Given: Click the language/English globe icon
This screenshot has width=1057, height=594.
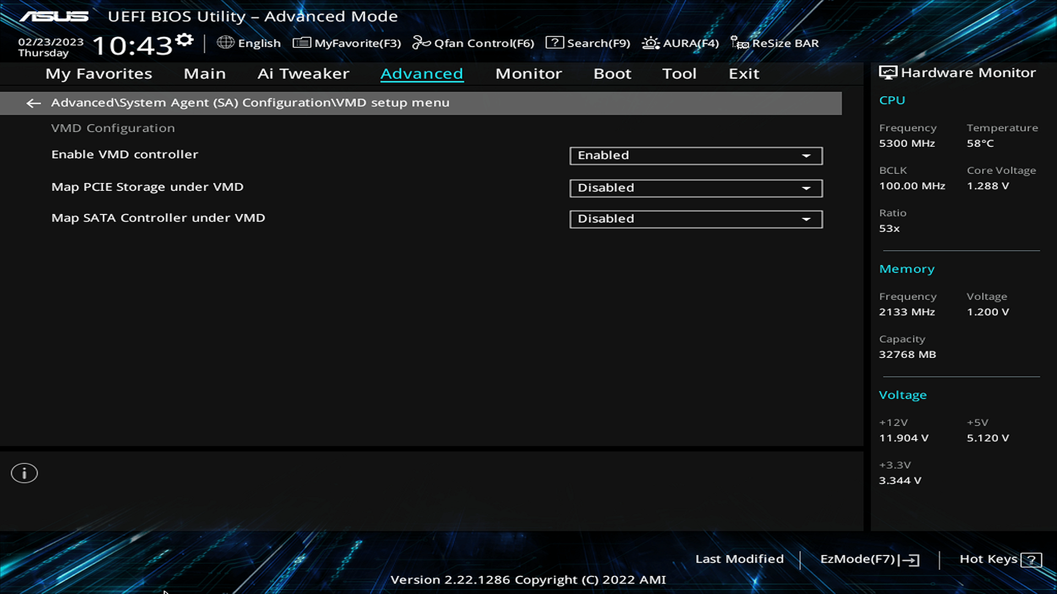Looking at the screenshot, I should tap(227, 43).
